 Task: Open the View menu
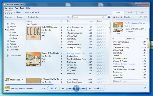click(x=11, y=8)
